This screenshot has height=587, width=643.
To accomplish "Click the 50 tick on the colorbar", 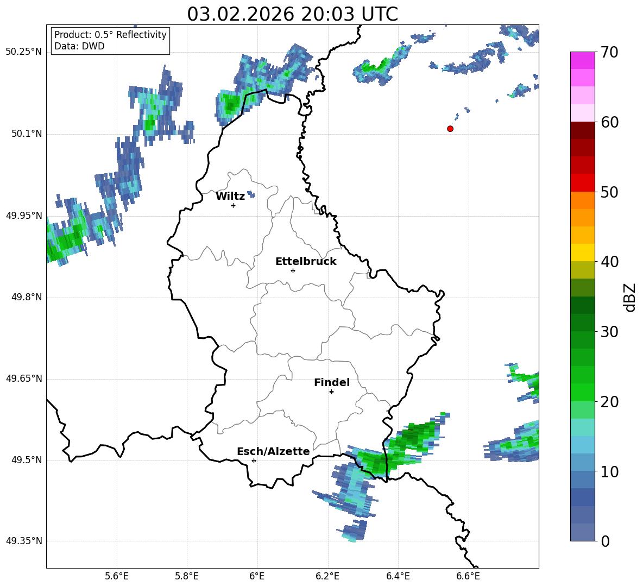I will pyautogui.click(x=609, y=192).
